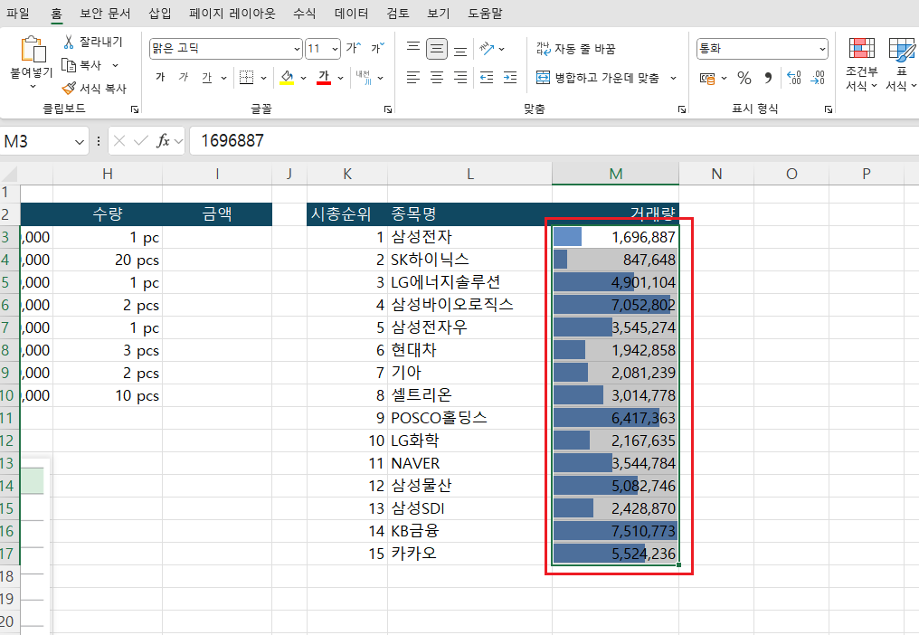Open the font size dropdown showing 11

point(336,49)
